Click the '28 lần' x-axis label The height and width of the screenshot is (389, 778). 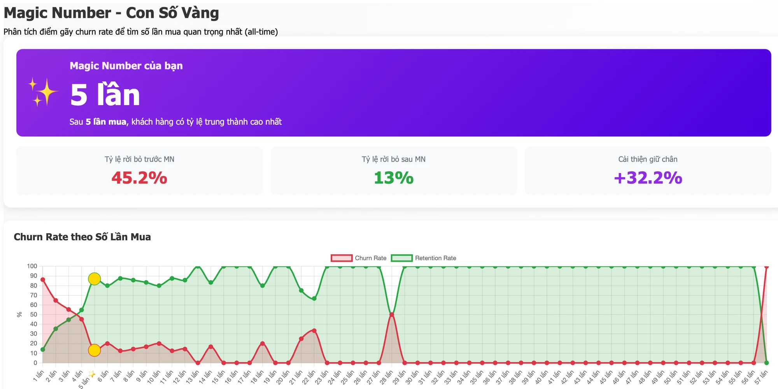tap(386, 377)
